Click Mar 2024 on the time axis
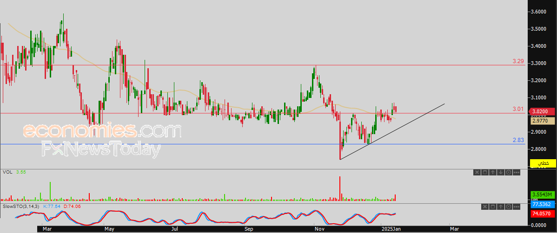 click(47, 229)
